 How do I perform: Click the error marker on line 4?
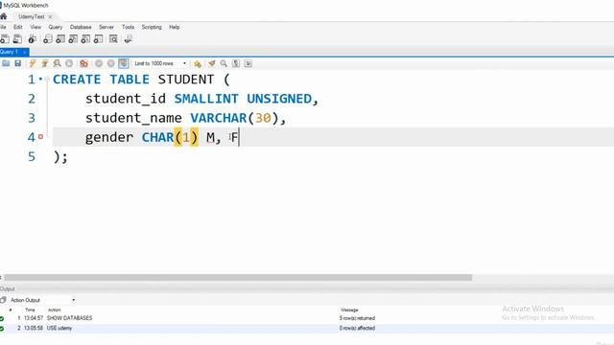[40, 137]
